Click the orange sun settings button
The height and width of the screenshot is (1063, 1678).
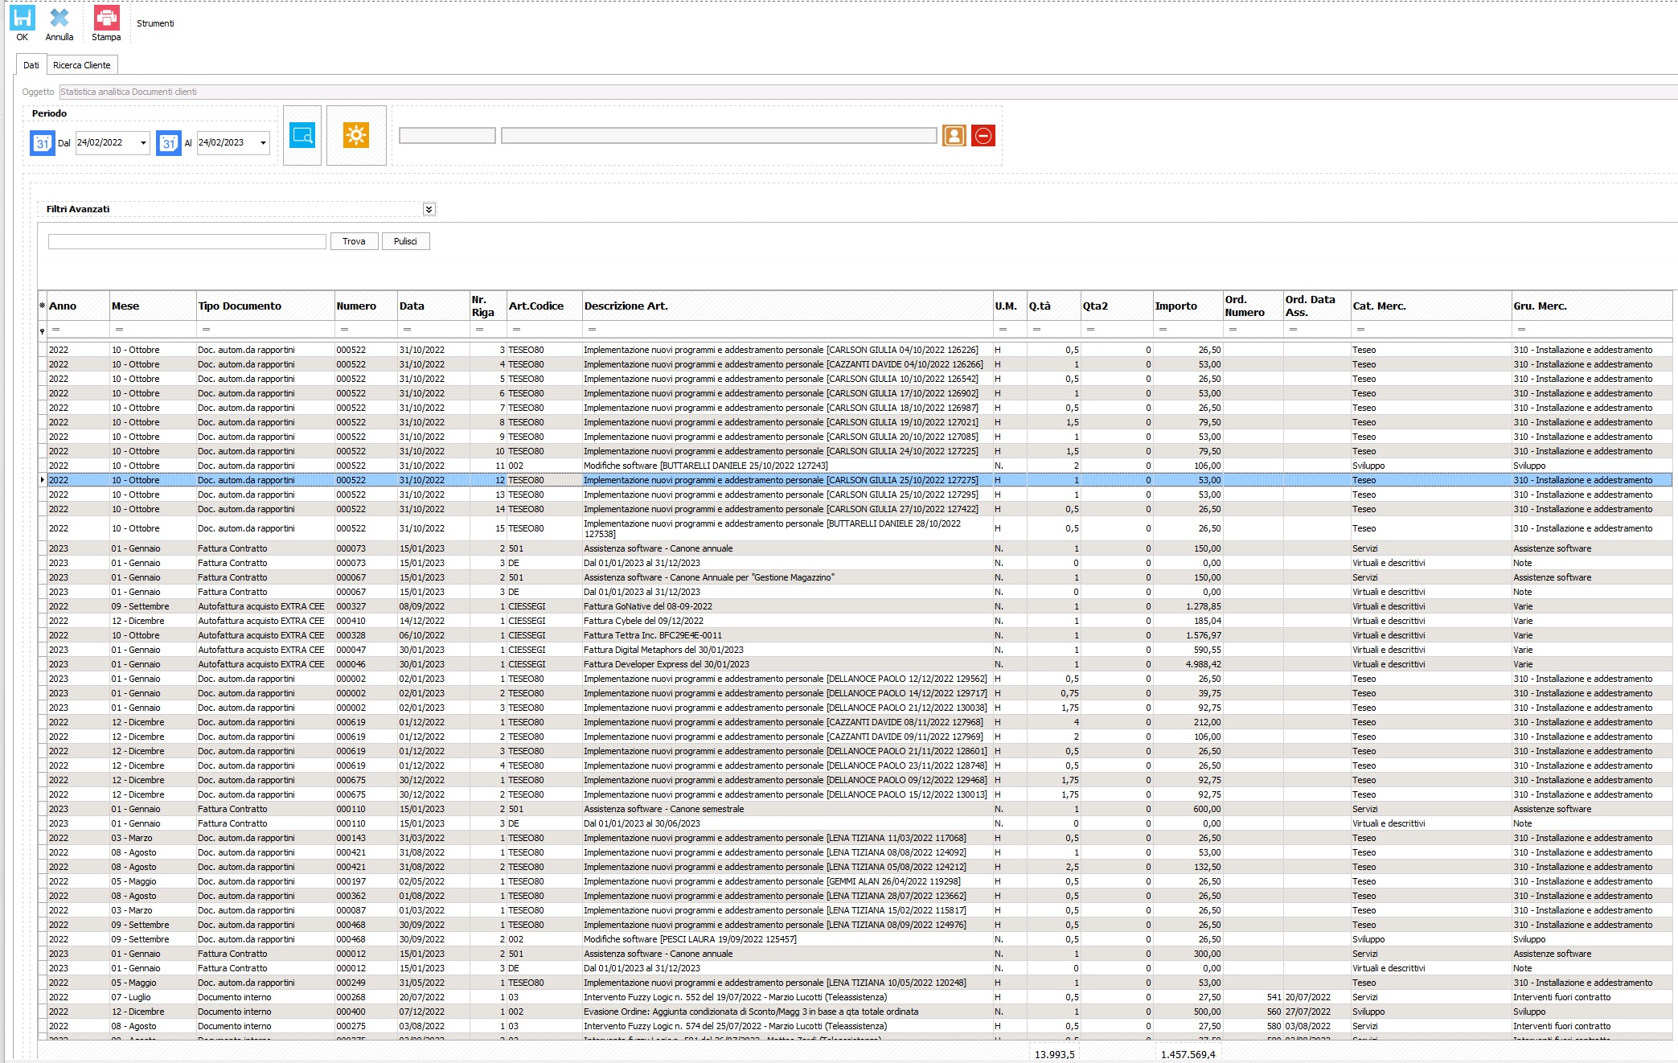point(356,135)
